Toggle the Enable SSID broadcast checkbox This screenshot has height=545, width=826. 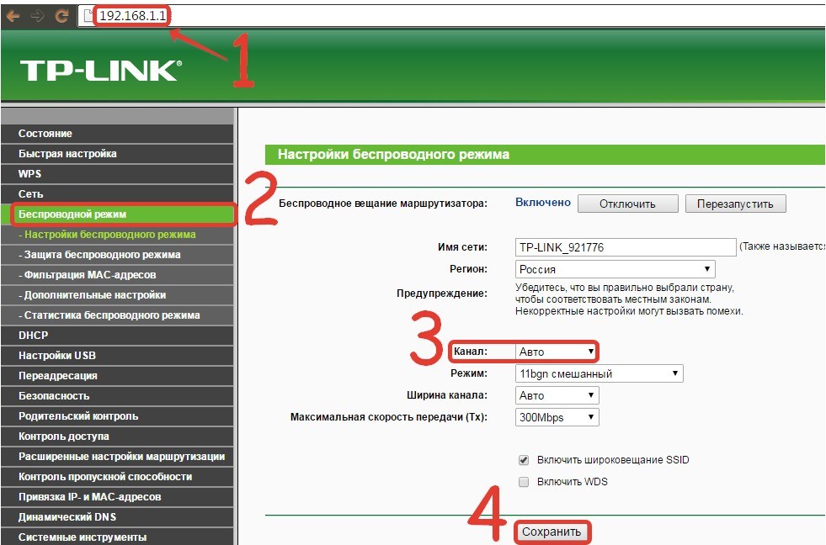coord(523,460)
